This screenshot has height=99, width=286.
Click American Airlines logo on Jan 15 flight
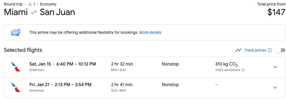click(x=16, y=67)
